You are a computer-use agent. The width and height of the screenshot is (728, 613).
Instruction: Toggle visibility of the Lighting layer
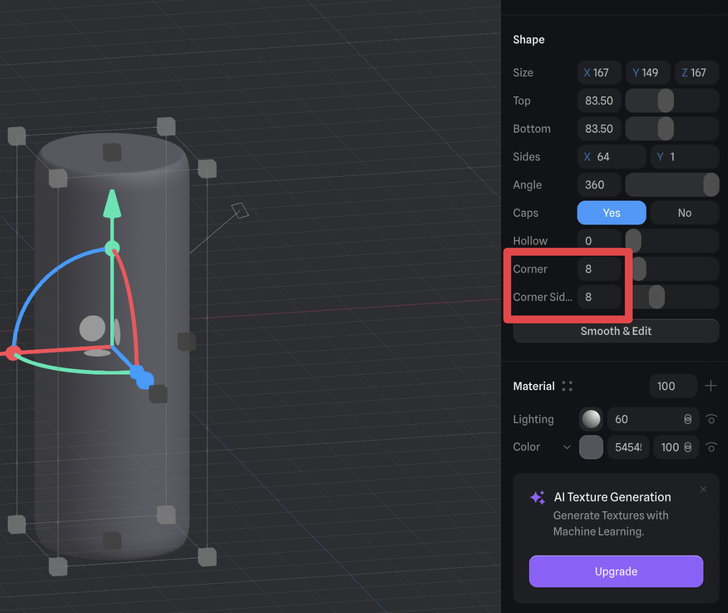711,419
